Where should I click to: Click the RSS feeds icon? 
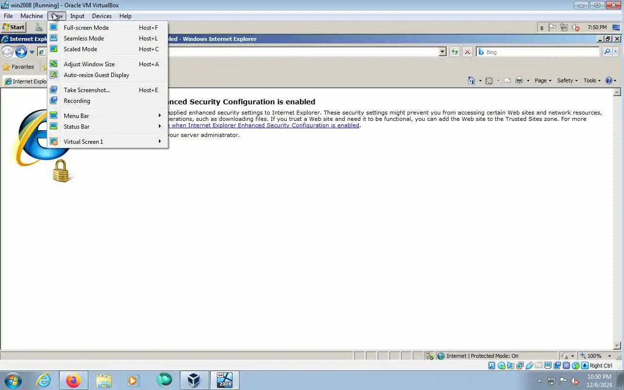pos(488,80)
